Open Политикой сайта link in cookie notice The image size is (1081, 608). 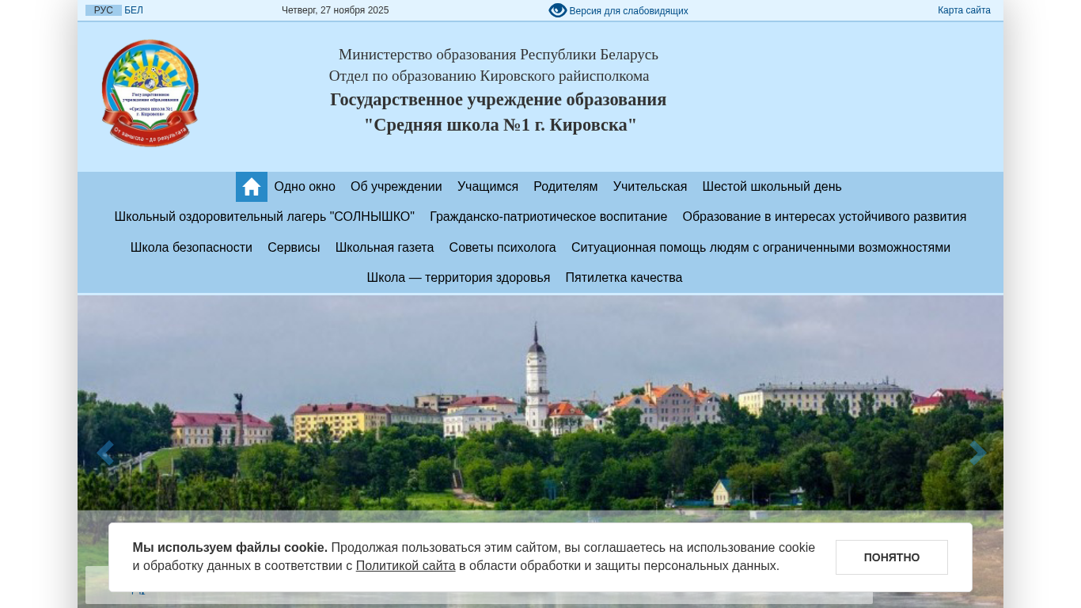click(x=405, y=566)
